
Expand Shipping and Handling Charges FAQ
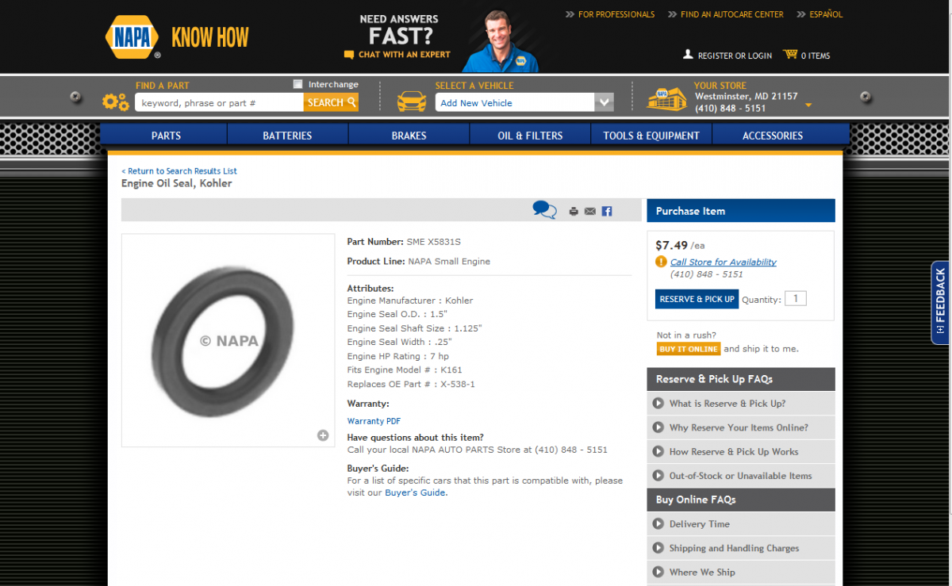click(x=741, y=548)
